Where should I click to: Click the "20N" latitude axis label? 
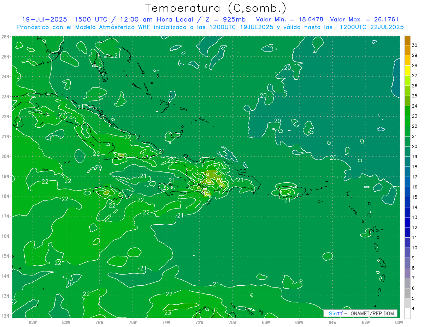pyautogui.click(x=5, y=156)
